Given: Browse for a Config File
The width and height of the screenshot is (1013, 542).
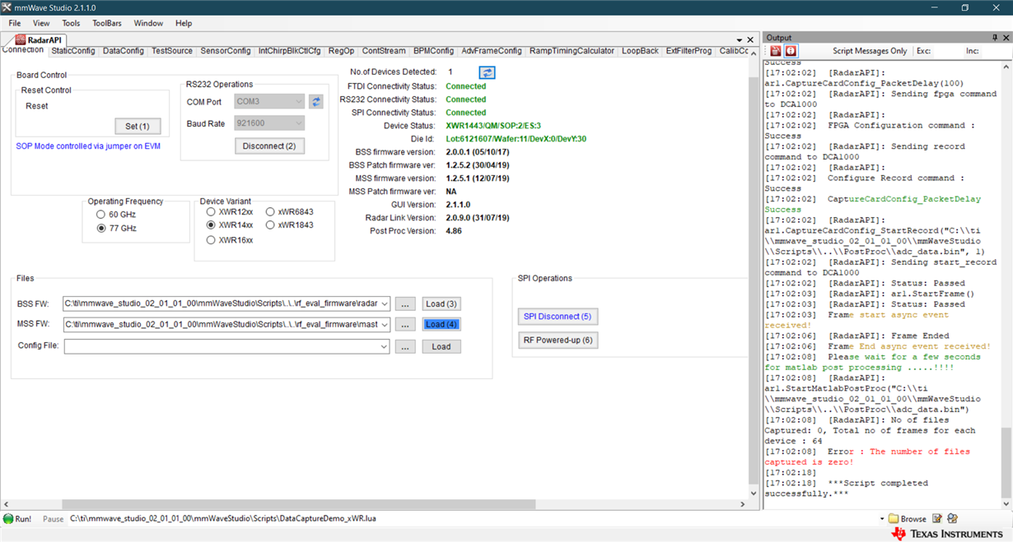Looking at the screenshot, I should [x=405, y=347].
